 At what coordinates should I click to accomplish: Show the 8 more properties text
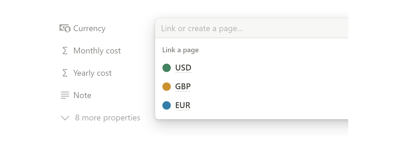point(107,118)
